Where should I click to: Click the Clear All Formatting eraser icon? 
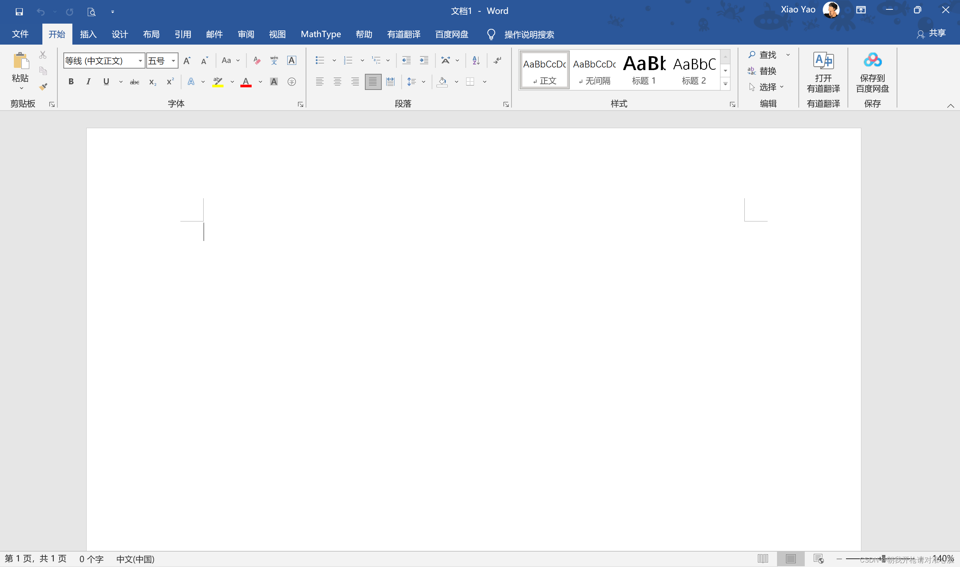click(x=257, y=60)
